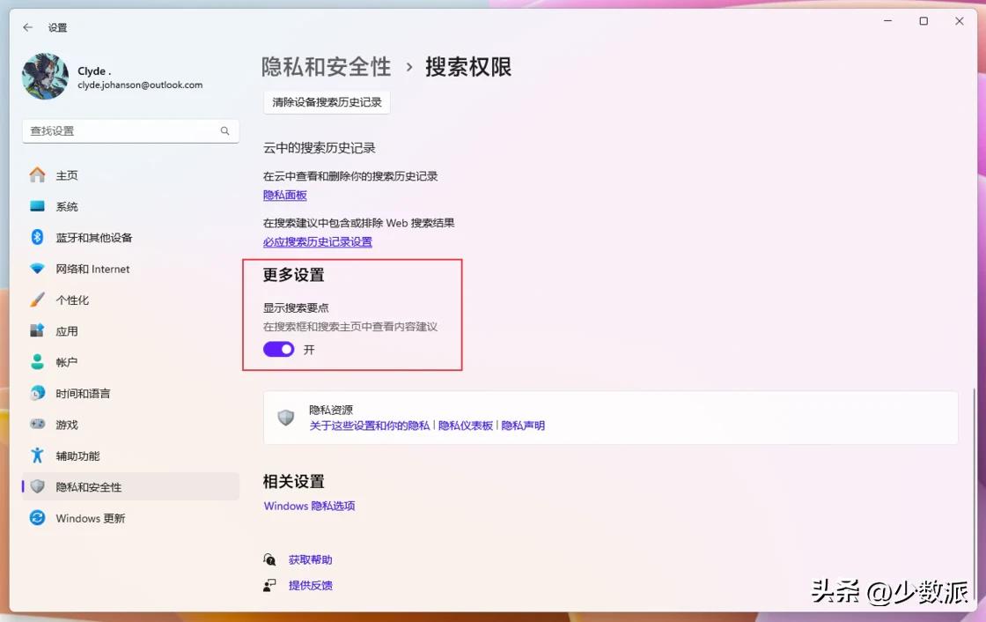
Task: Minimize the Settings window
Action: point(888,21)
